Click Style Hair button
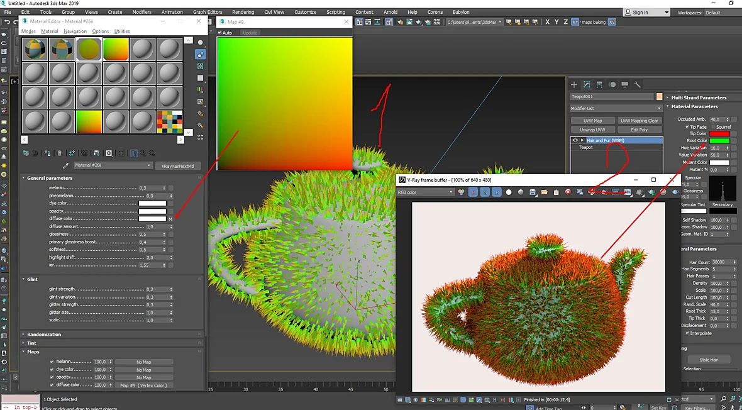The image size is (742, 410). pos(708,360)
